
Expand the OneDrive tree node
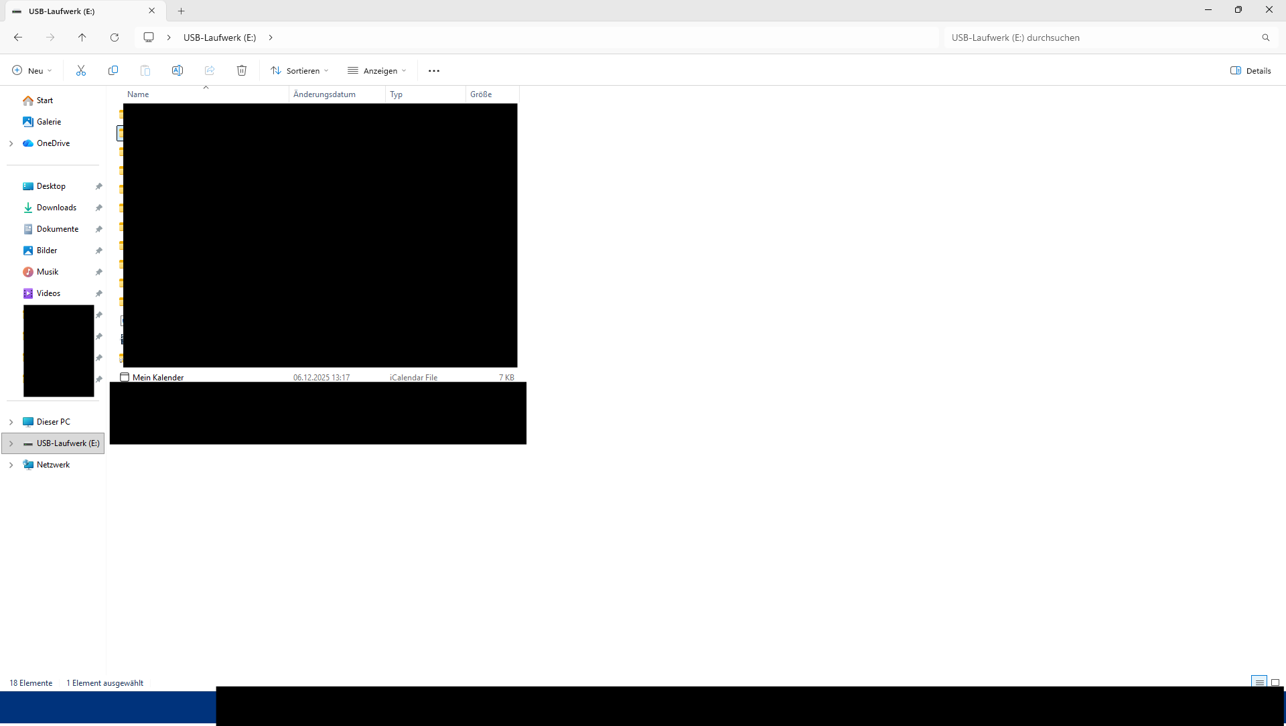pos(11,143)
